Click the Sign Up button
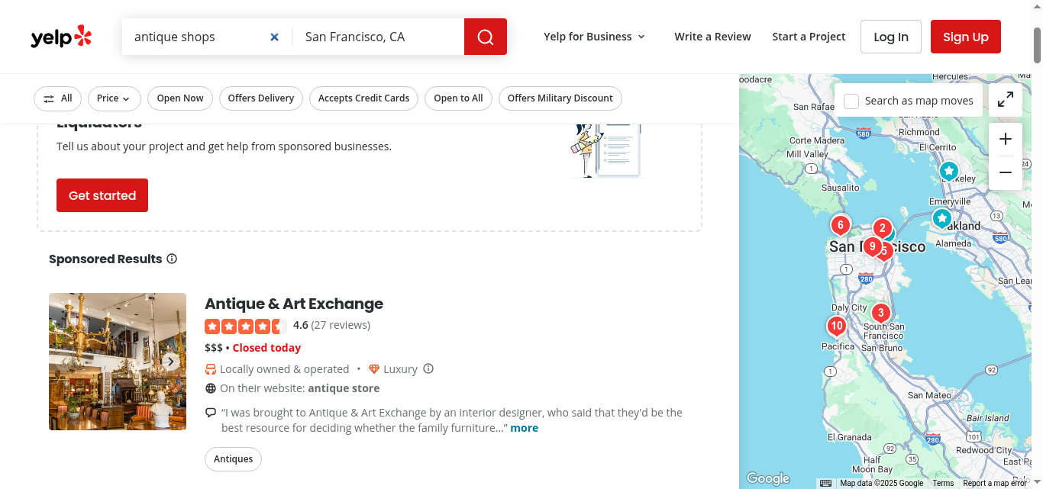This screenshot has width=1043, height=489. [966, 37]
